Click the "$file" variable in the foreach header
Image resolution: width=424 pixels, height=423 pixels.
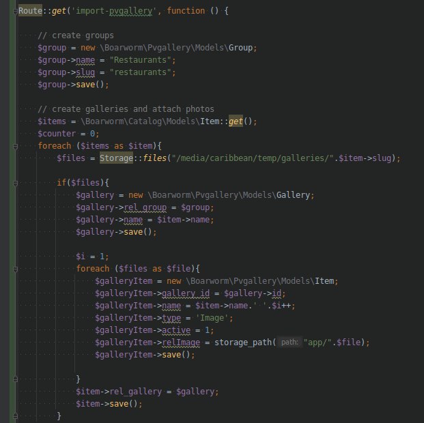(179, 269)
